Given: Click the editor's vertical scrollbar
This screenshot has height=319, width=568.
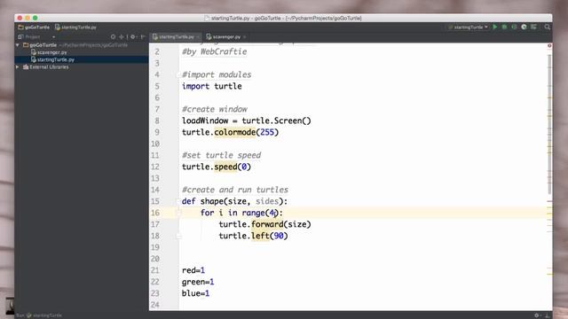Looking at the screenshot, I should click(549, 123).
